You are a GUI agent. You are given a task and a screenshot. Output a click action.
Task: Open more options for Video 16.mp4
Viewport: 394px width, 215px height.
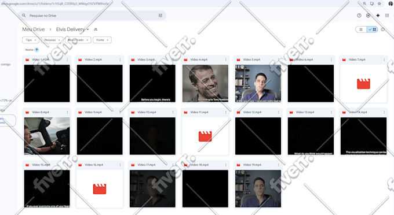click(x=120, y=165)
